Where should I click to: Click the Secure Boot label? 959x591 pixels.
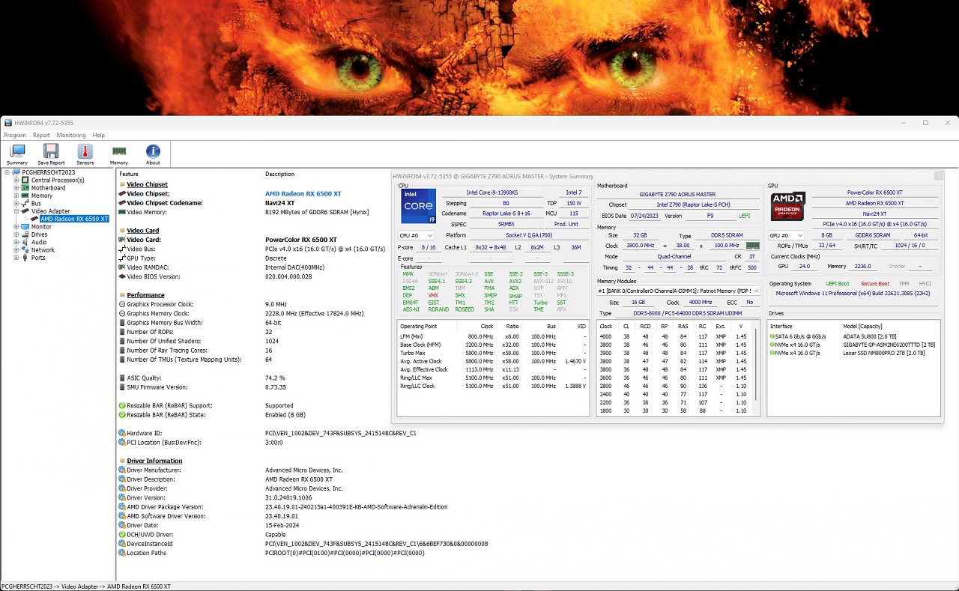tap(875, 284)
